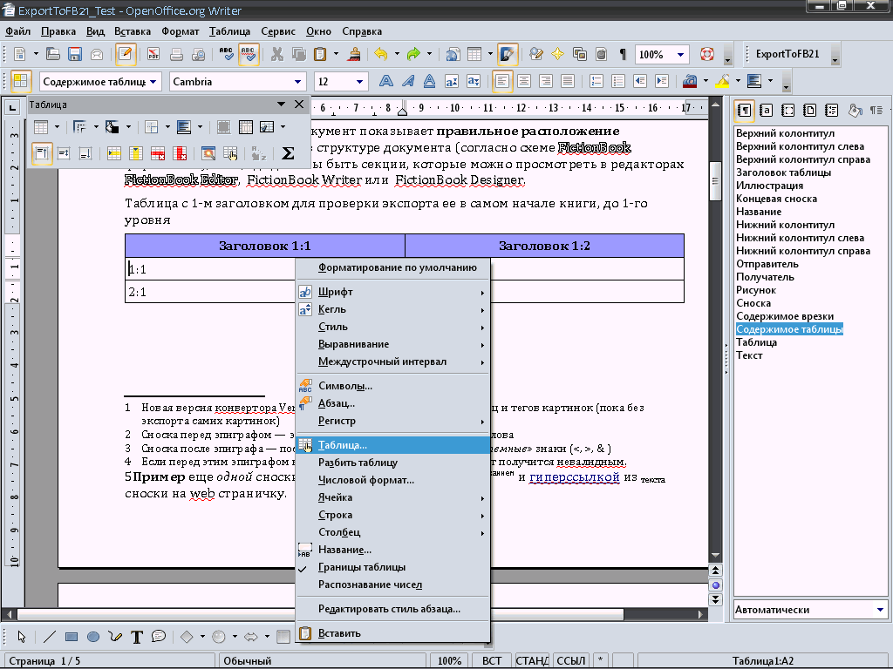The width and height of the screenshot is (893, 669).
Task: Toggle Styles and Formatting window button
Action: point(21,81)
